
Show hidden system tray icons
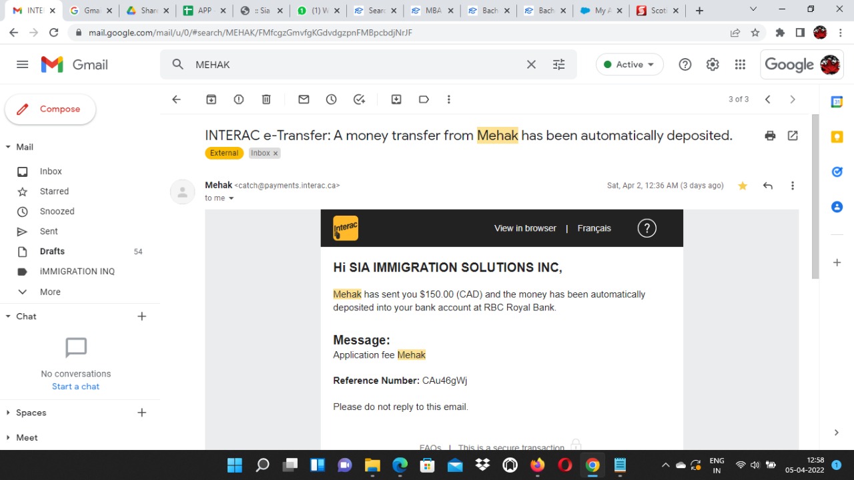[665, 465]
